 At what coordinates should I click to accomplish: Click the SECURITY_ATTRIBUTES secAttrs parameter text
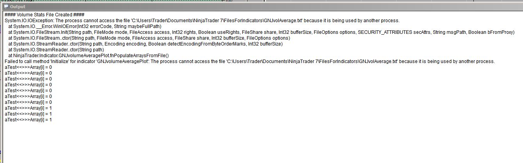[394, 32]
